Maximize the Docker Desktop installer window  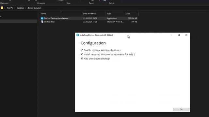coord(179,35)
